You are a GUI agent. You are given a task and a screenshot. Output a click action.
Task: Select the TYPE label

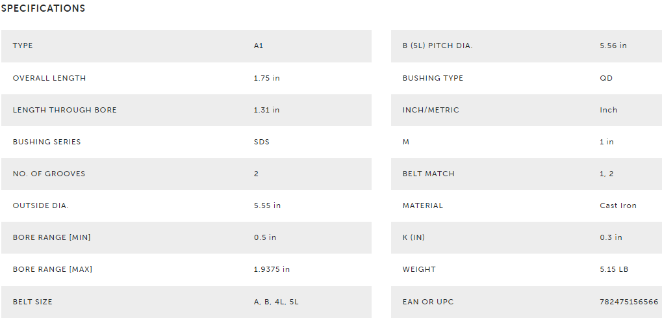[23, 46]
